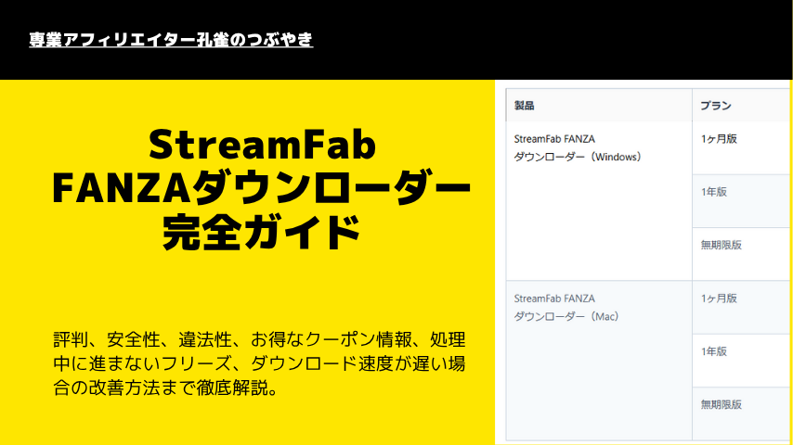Click the ダウンローダー (Mac) label
The width and height of the screenshot is (793, 445).
click(x=565, y=317)
